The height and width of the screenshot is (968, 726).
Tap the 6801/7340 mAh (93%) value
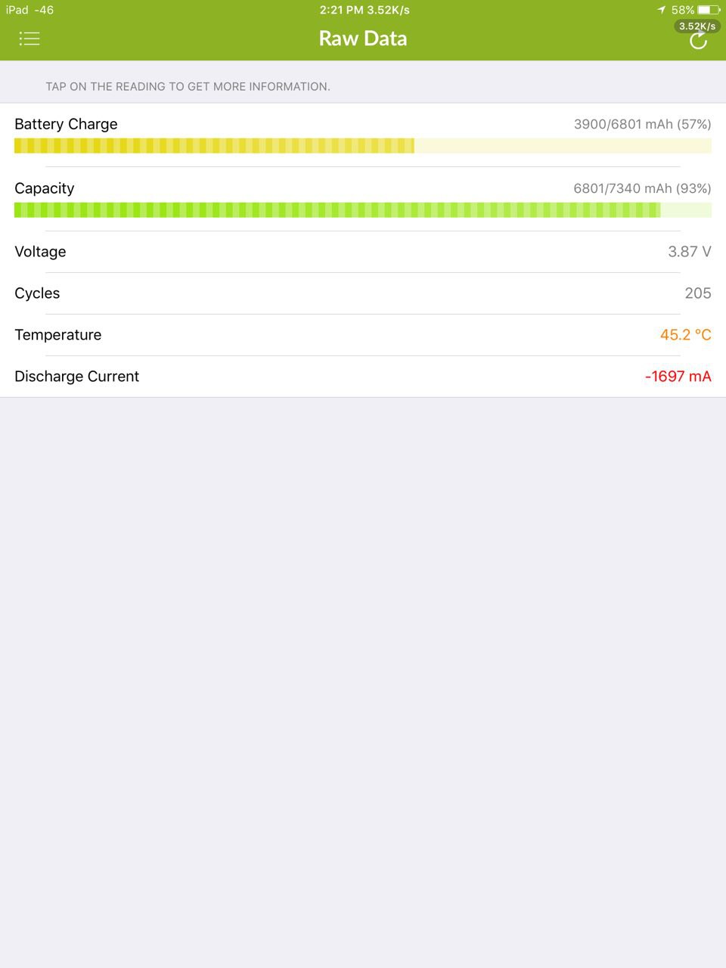643,188
